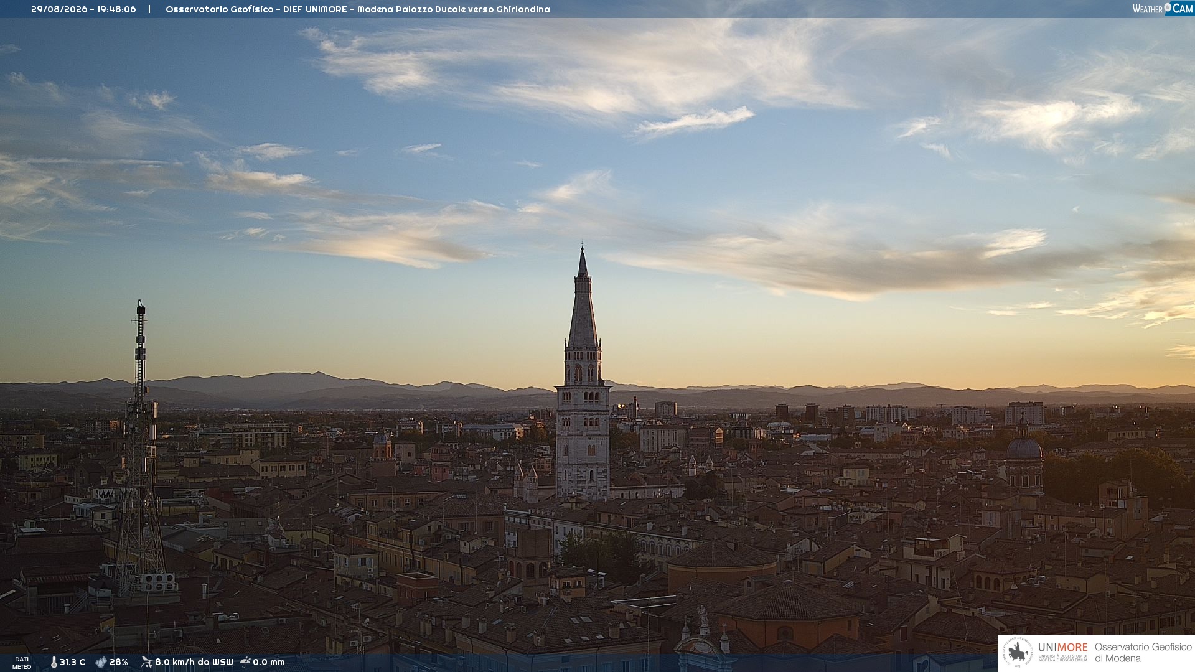This screenshot has width=1195, height=672.
Task: Click the umbrella rainfall icon
Action: [245, 662]
